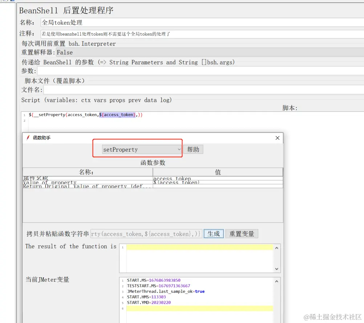Click the 函数助手 feather icon

coord(28,138)
